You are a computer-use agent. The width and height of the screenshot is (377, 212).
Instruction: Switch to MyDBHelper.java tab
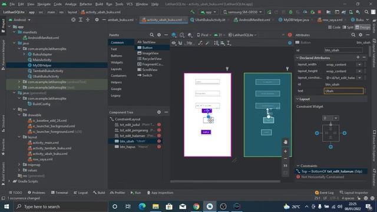tap(296, 20)
